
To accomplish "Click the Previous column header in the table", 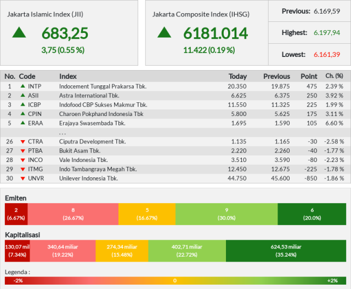I will (276, 77).
